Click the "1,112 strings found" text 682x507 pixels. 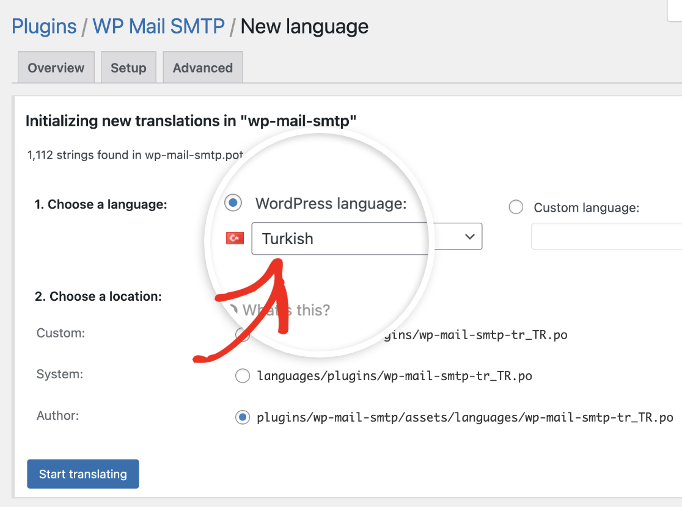(135, 155)
